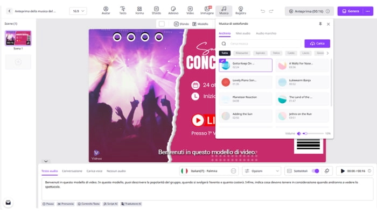
Task: Pin the Musica di sottofondo panel
Action: click(320, 24)
